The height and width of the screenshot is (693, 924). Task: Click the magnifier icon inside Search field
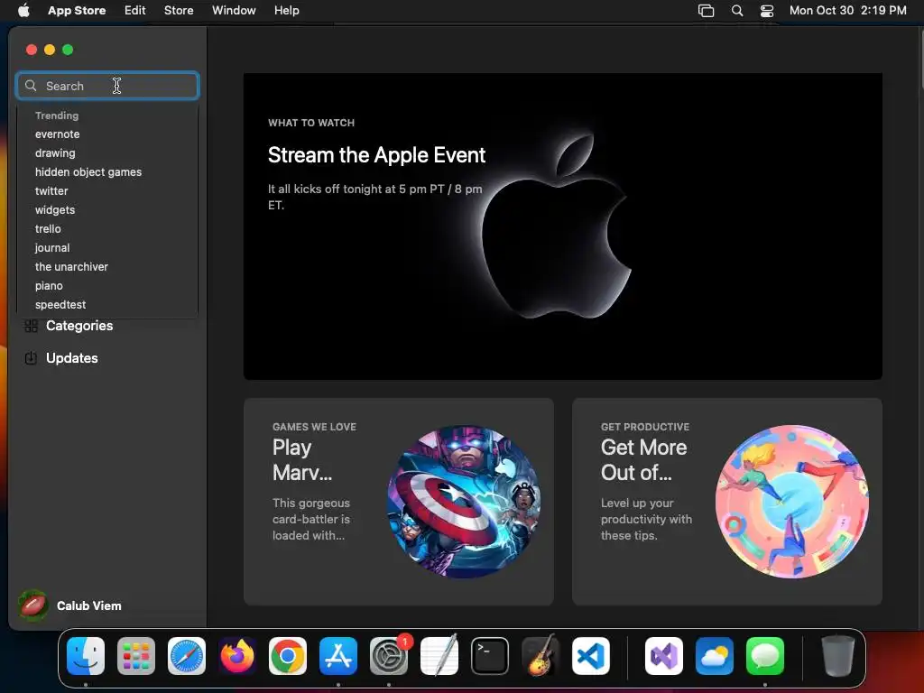[x=31, y=86]
